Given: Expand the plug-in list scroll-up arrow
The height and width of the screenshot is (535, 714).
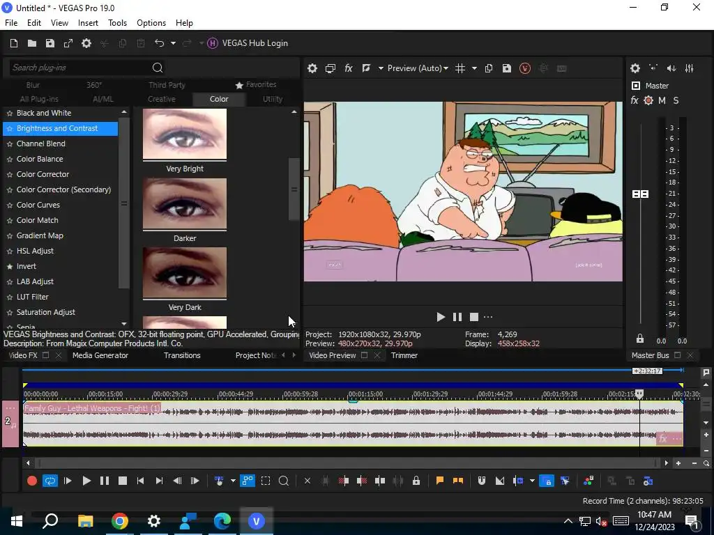Looking at the screenshot, I should click(x=124, y=112).
